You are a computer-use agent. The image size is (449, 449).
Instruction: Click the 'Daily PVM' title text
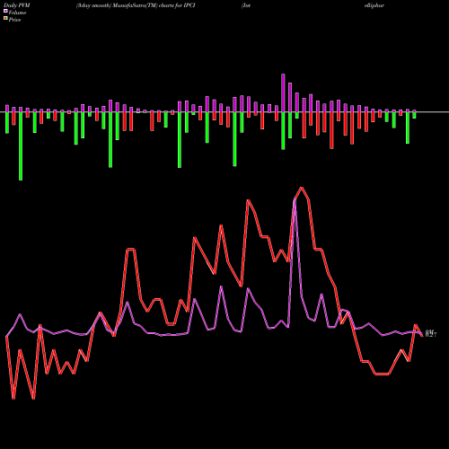(x=17, y=5)
